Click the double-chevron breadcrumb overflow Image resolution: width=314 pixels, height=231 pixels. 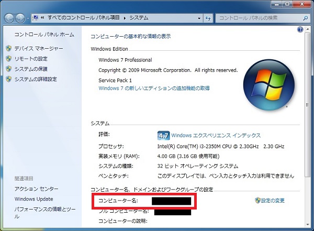(x=42, y=18)
